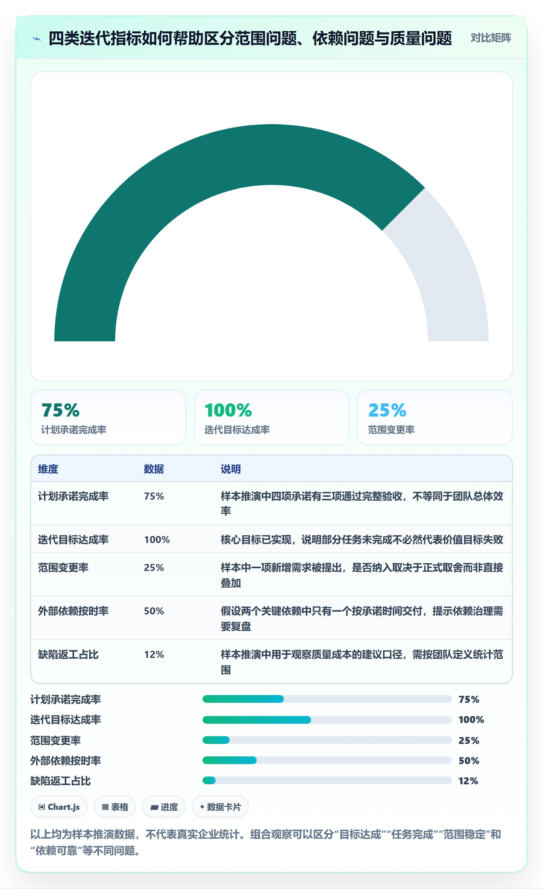This screenshot has width=543, height=889.
Task: Select 计划承诺完成率 in the table's 维度 column
Action: [73, 496]
